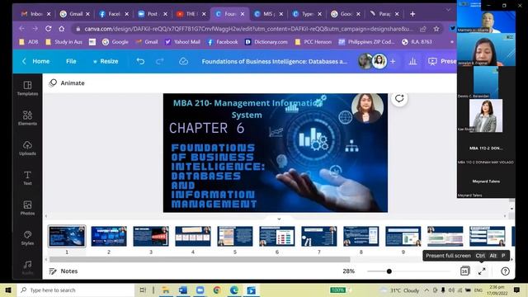
Task: Open the PCC Henson bookmark folder
Action: 313,42
